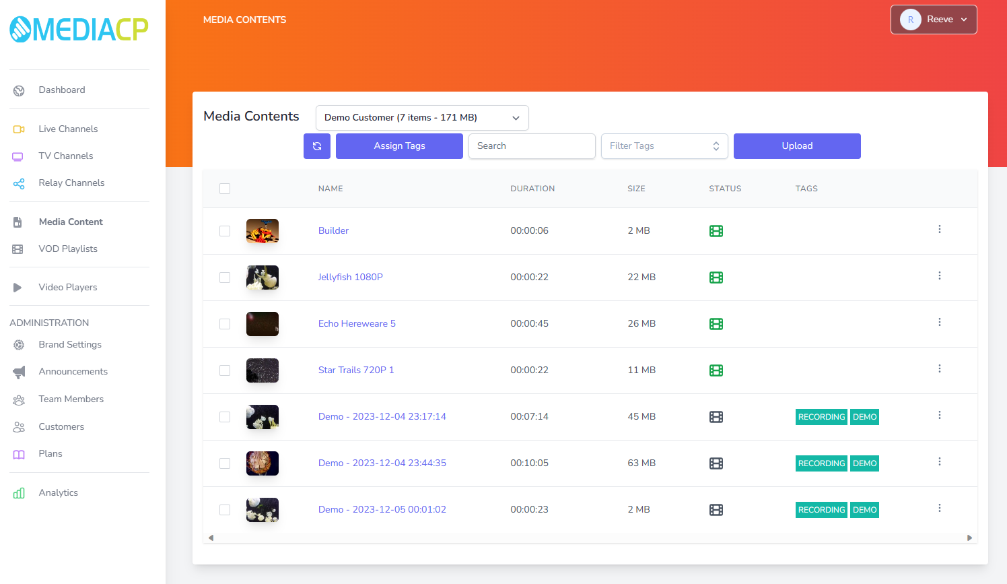
Task: Select all media with the header checkbox
Action: (225, 189)
